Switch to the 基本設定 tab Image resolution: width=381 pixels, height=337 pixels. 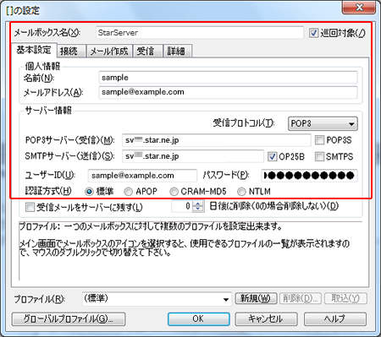click(x=34, y=50)
